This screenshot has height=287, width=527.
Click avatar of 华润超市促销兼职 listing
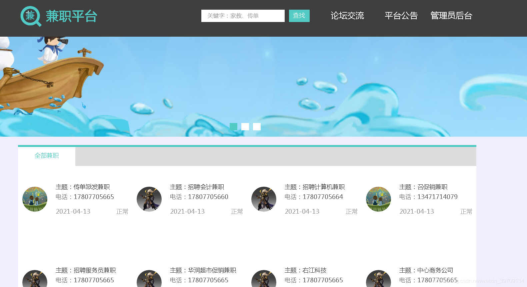coord(149,279)
